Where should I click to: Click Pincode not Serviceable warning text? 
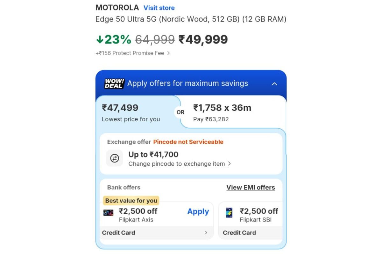coord(188,142)
